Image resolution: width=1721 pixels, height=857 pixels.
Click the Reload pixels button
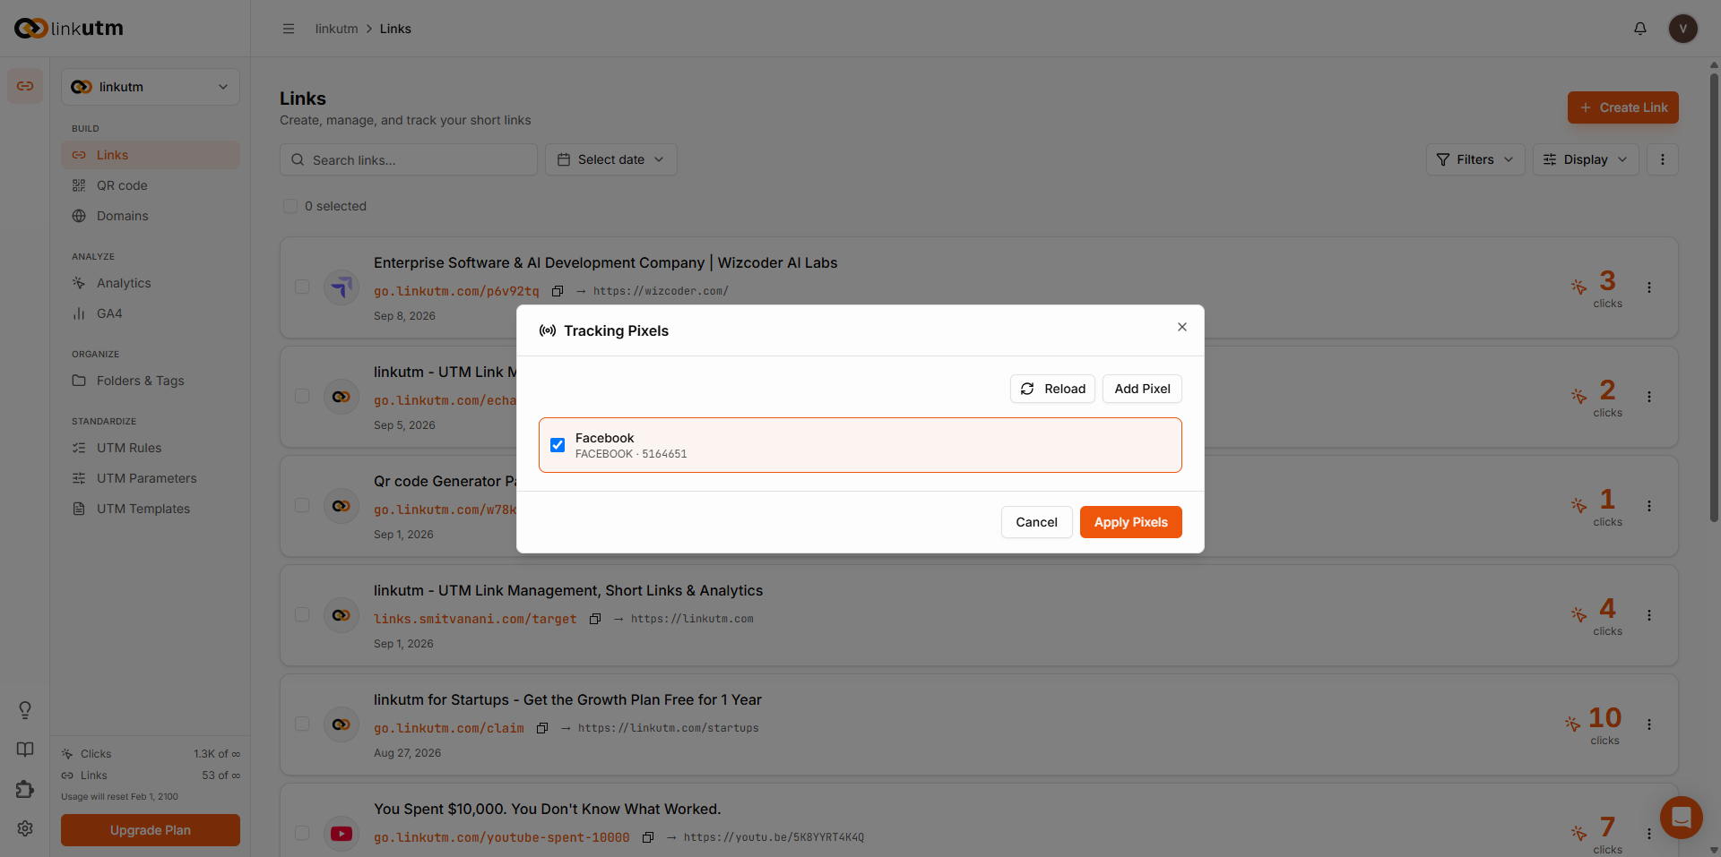tap(1052, 389)
